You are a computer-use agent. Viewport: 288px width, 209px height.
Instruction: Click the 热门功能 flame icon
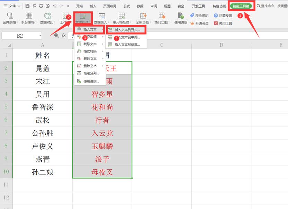coord(162,16)
